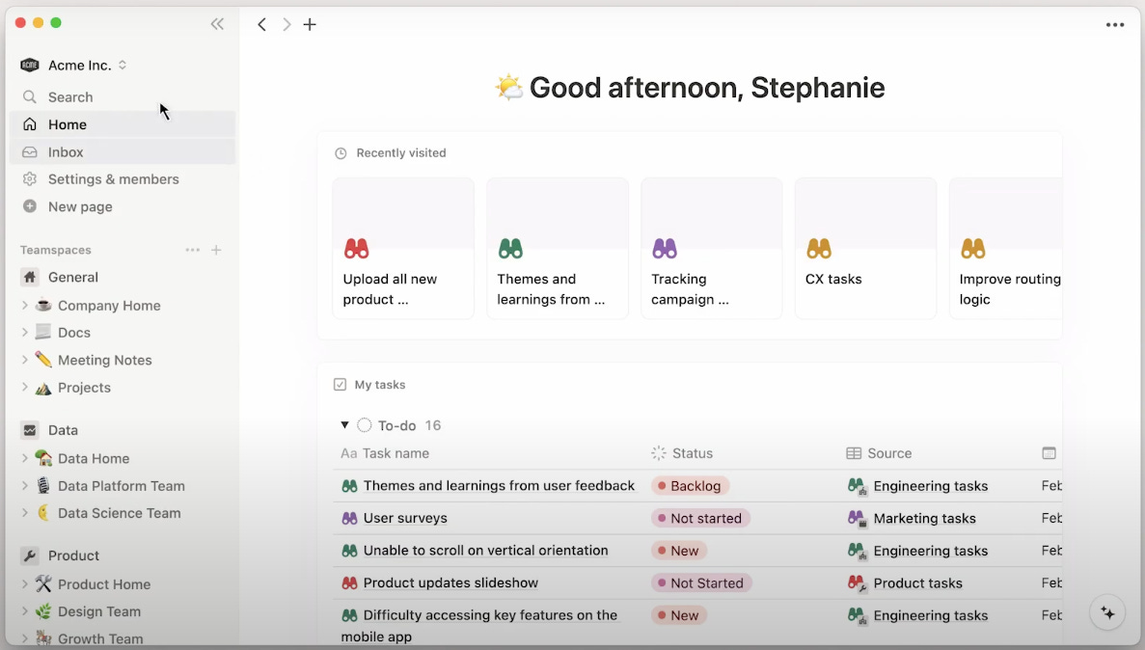
Task: Expand the Projects page tree
Action: [25, 387]
